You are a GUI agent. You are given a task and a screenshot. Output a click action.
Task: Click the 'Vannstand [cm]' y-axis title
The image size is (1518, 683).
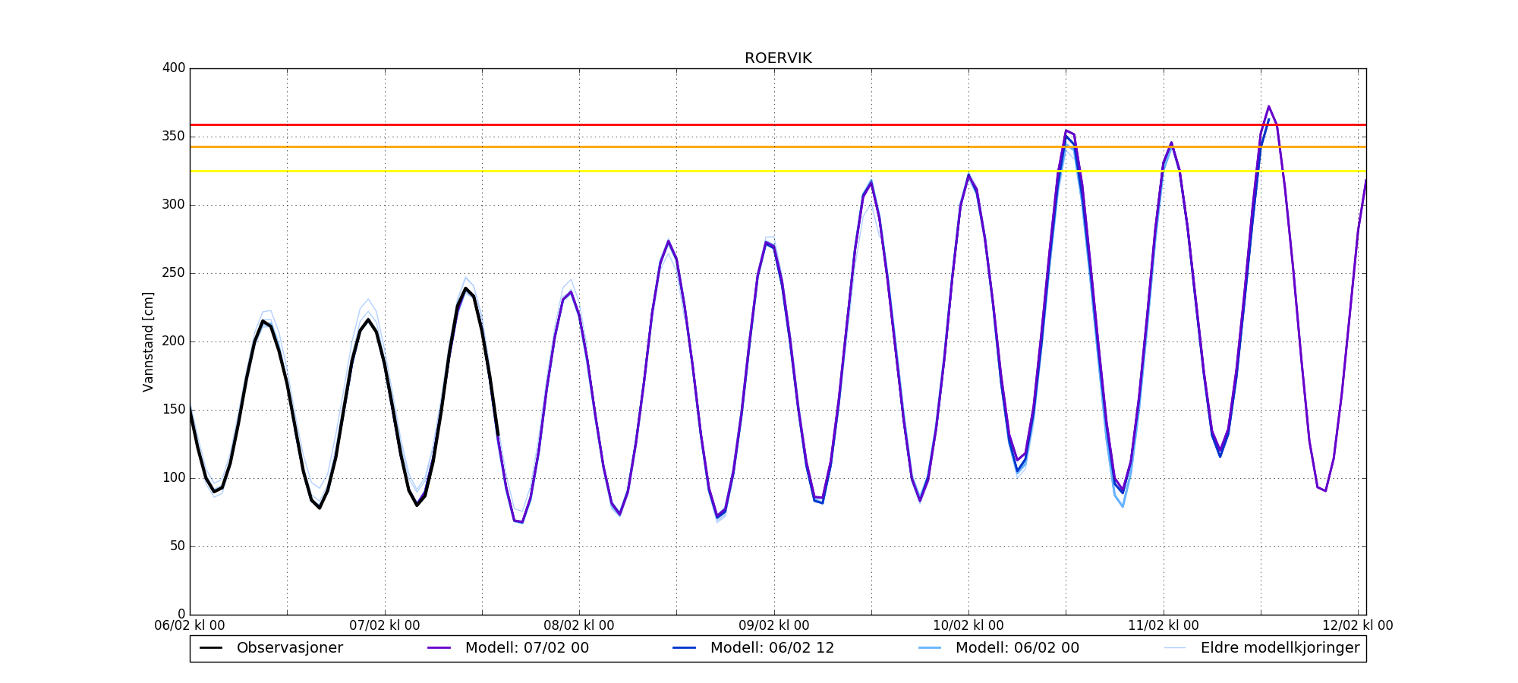[148, 341]
